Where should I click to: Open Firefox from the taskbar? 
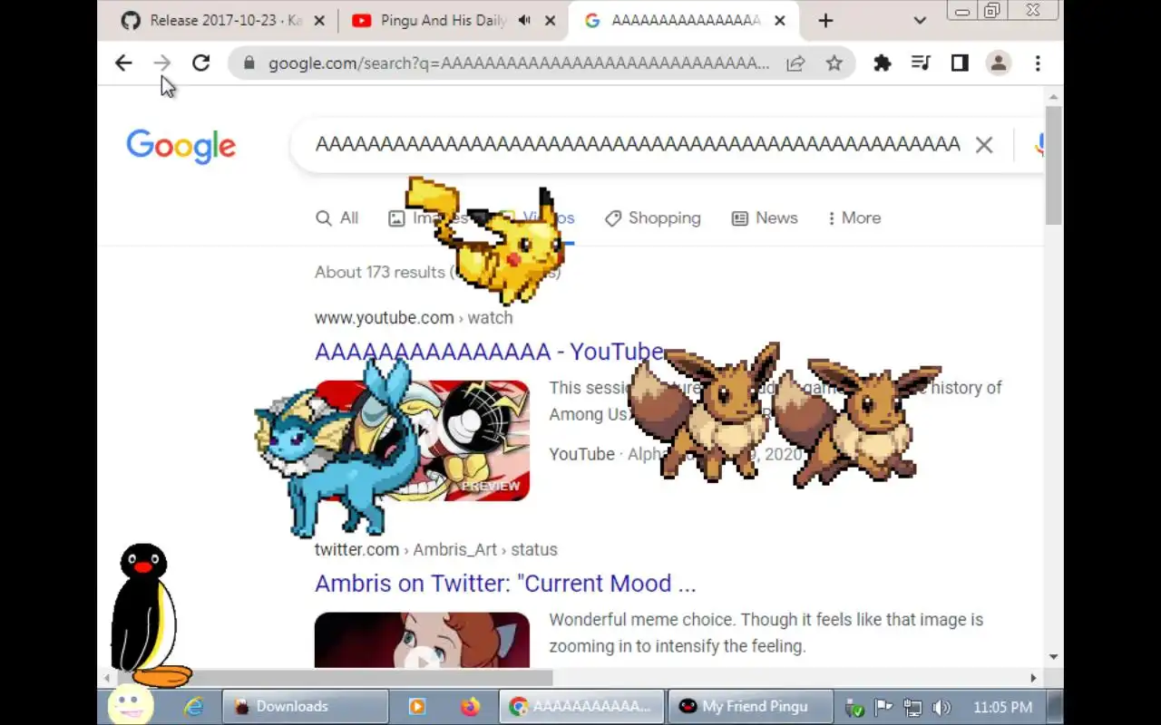pyautogui.click(x=470, y=707)
